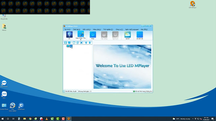This screenshot has width=216, height=121.
Task: Click the greyed 'Ngừng lại' stop icon
Action: point(115,35)
